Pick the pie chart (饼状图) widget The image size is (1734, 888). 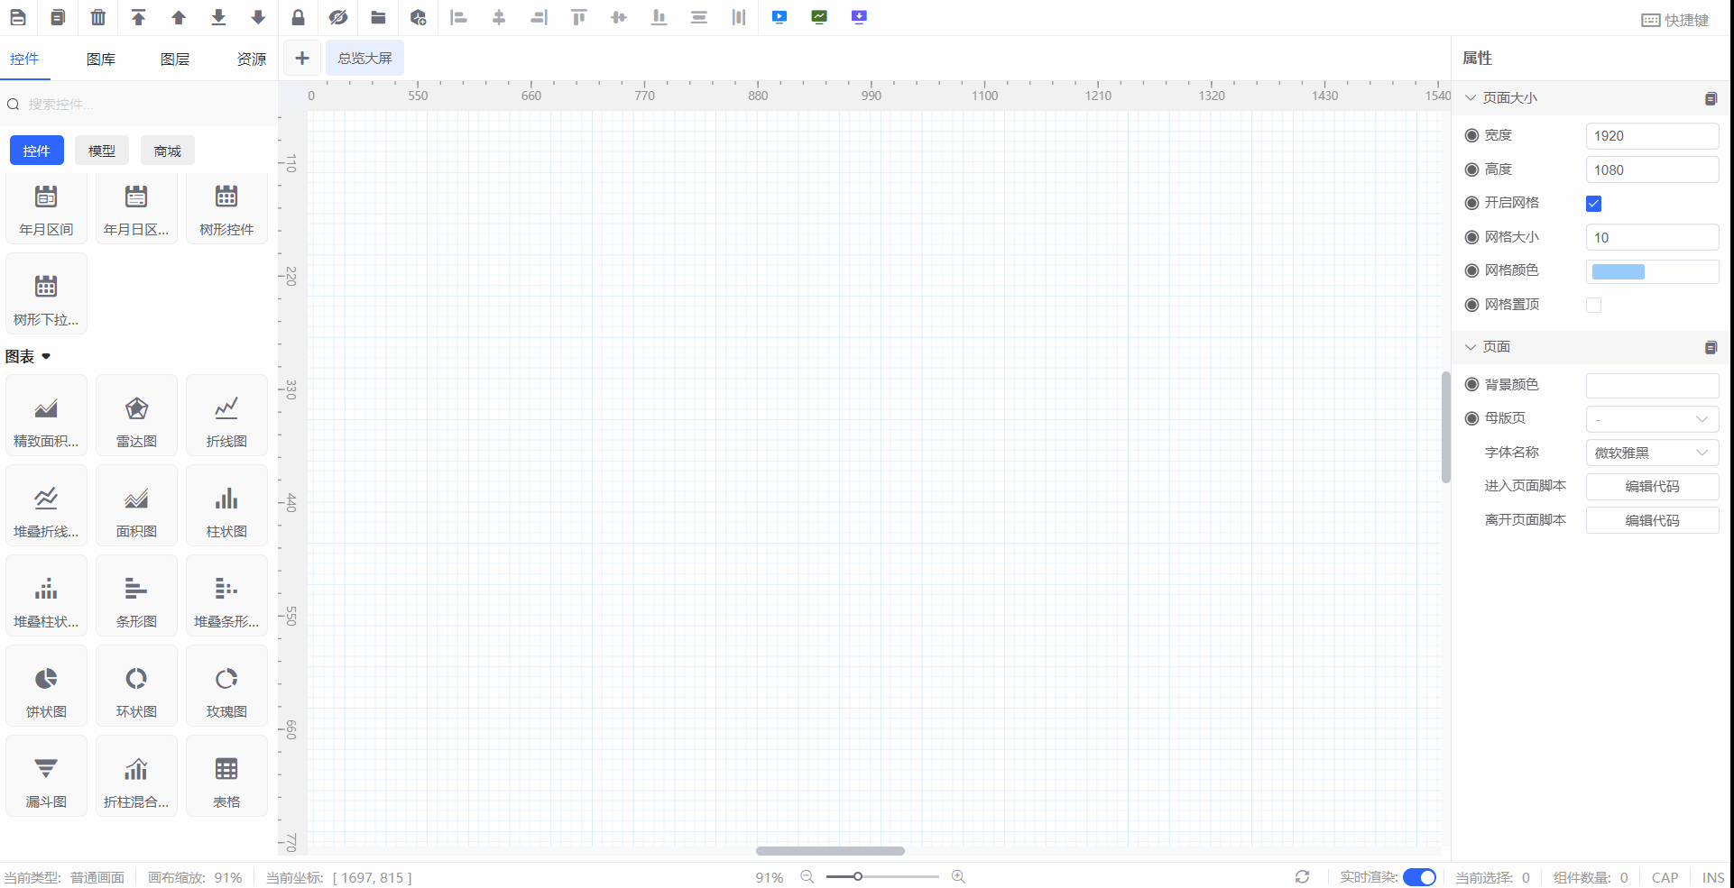pos(46,686)
